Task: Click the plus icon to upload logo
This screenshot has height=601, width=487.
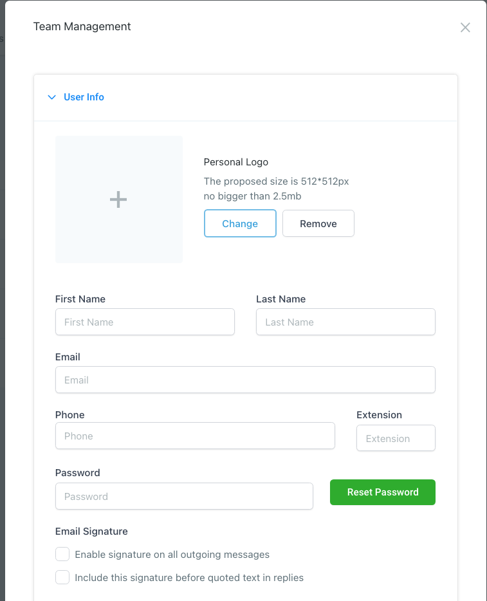Action: (x=118, y=199)
